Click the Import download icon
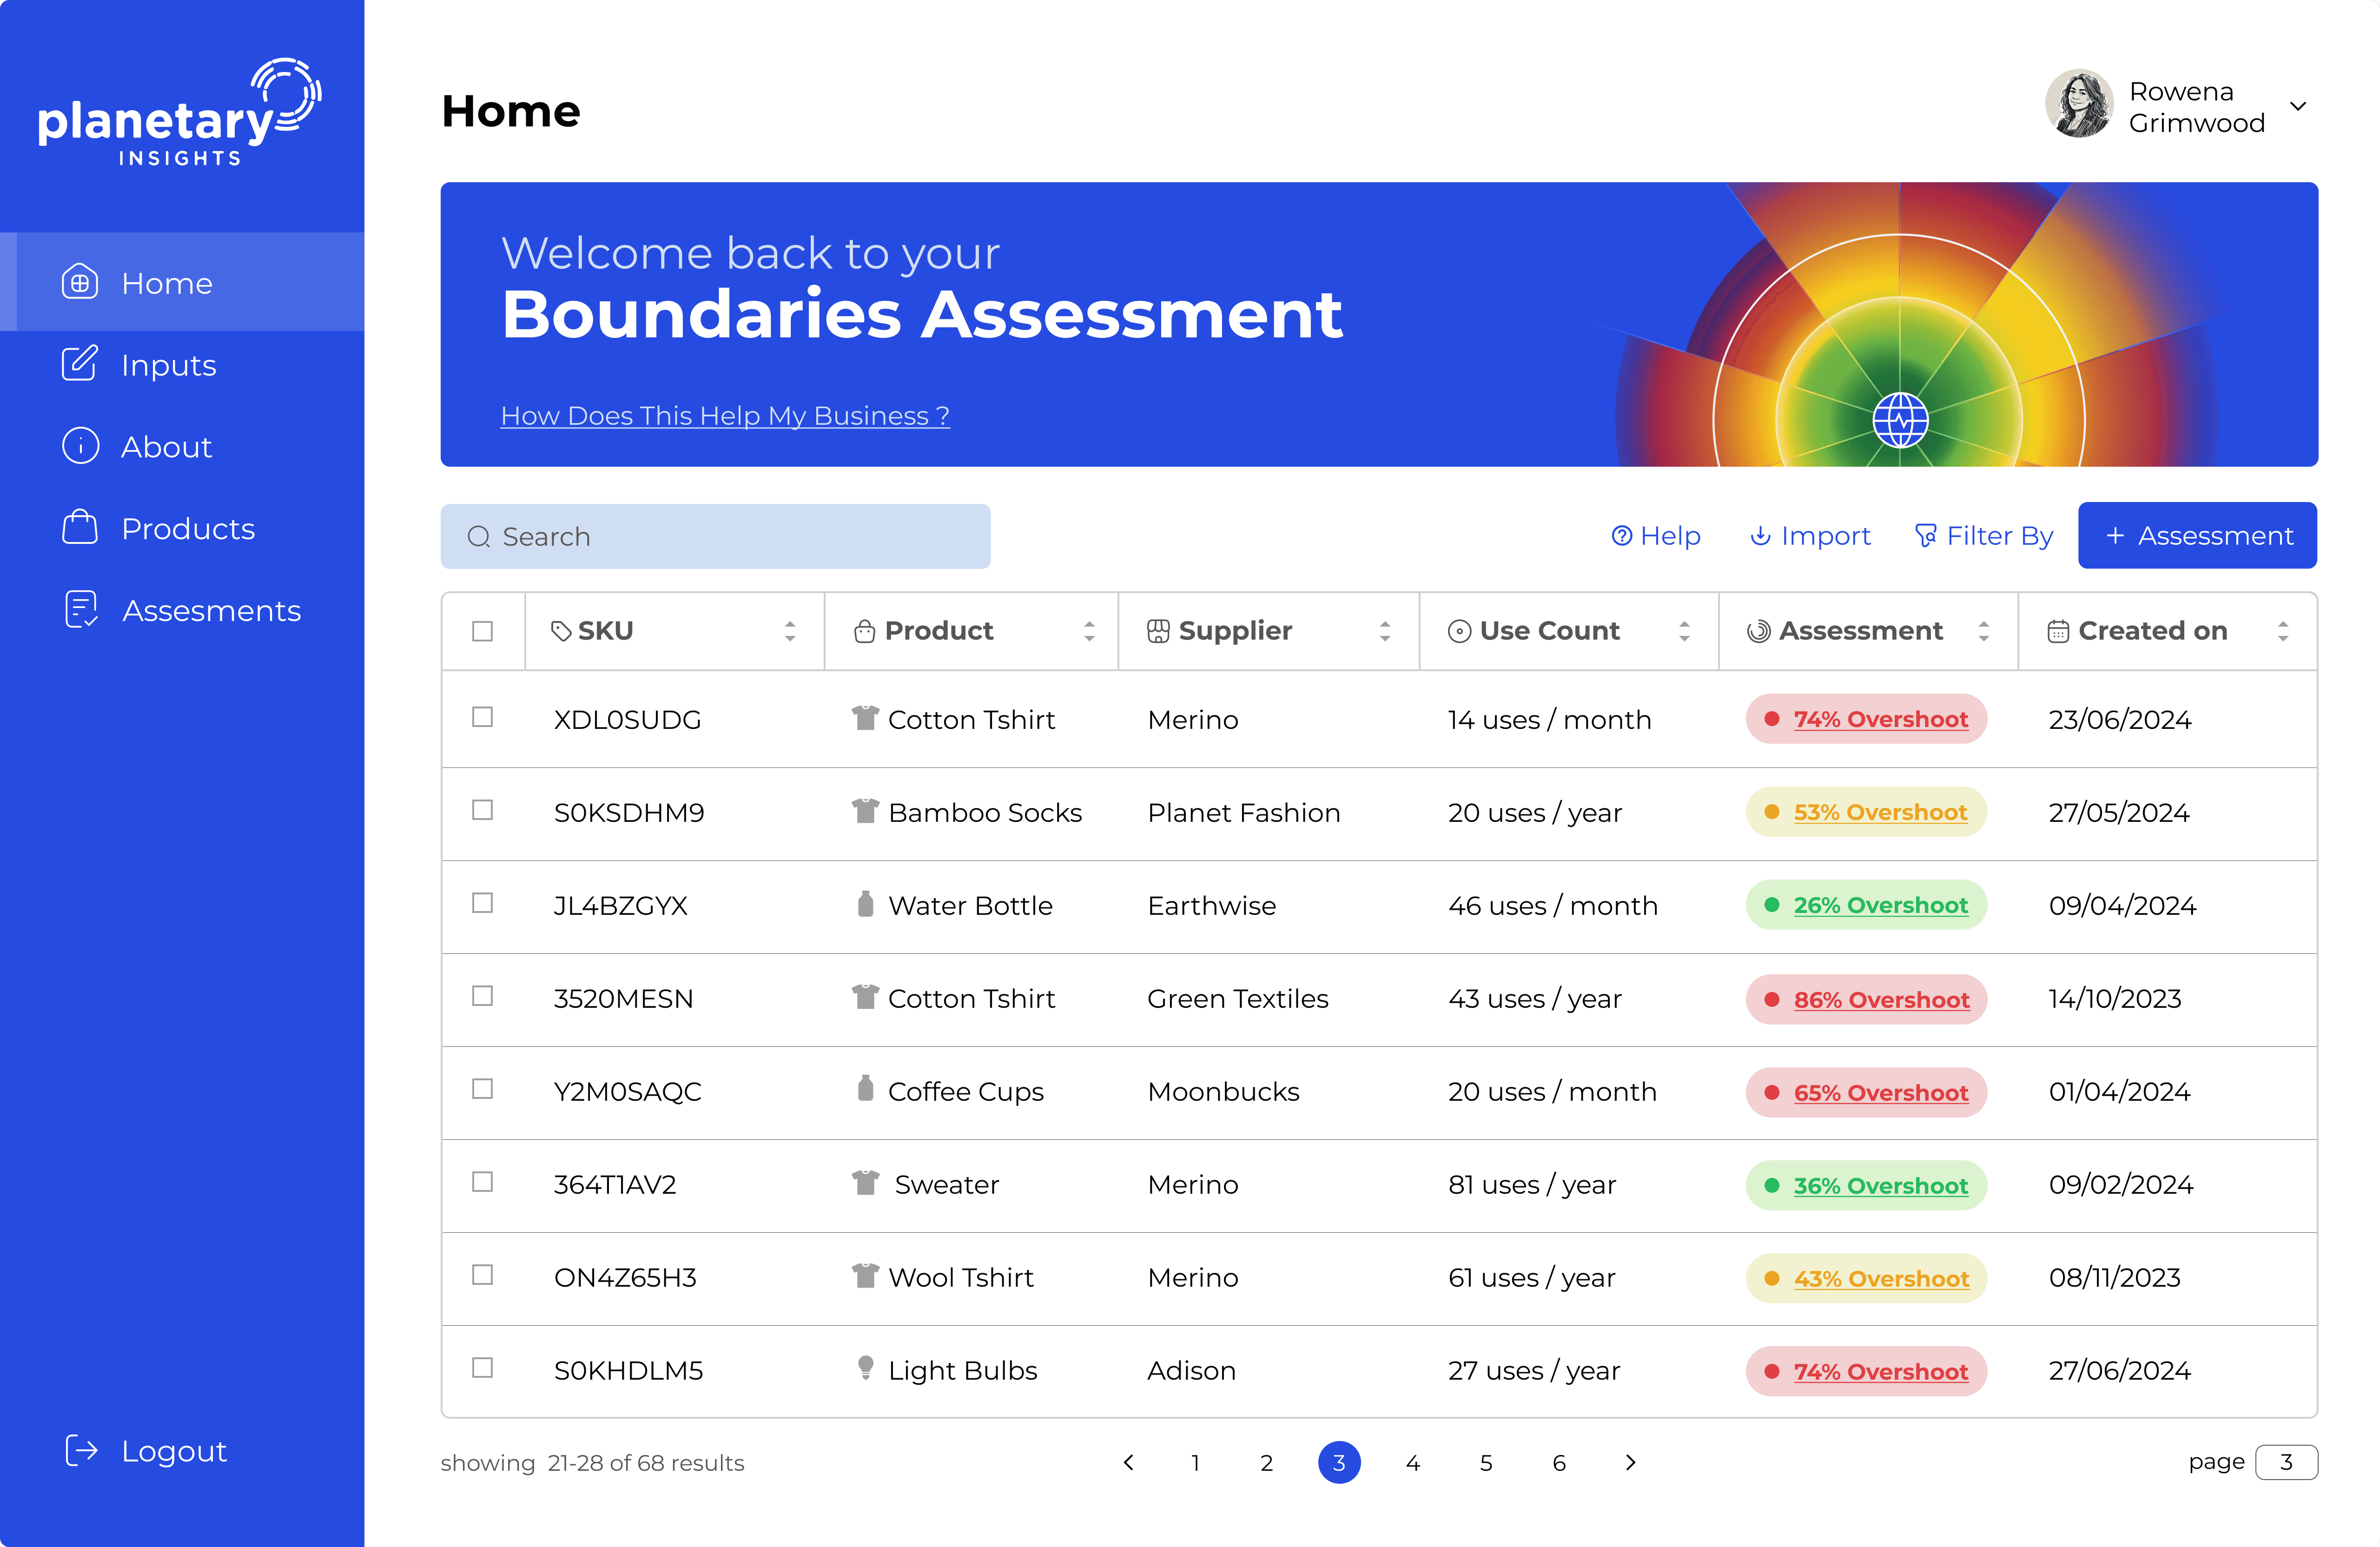The width and height of the screenshot is (2380, 1547). [1759, 536]
